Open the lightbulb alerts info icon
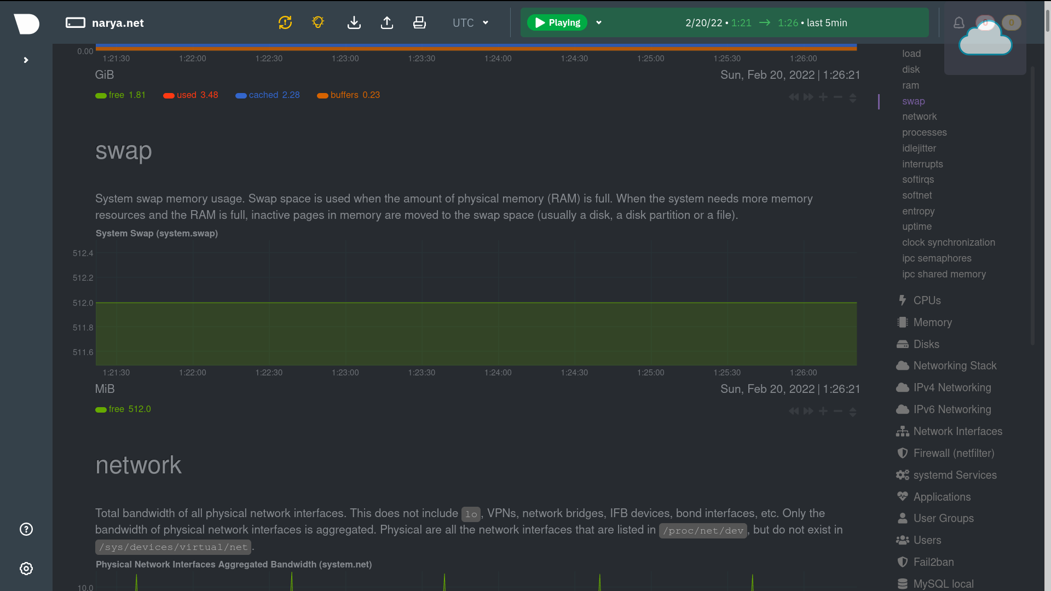 [x=318, y=22]
